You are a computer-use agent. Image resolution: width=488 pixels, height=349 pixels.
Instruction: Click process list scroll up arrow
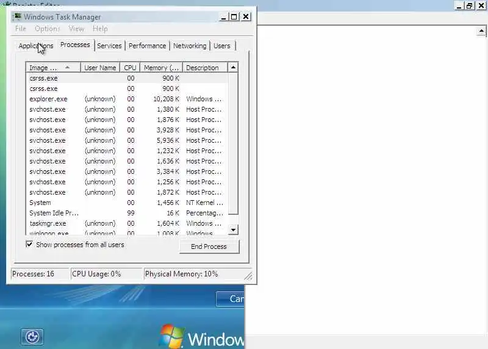pos(233,67)
